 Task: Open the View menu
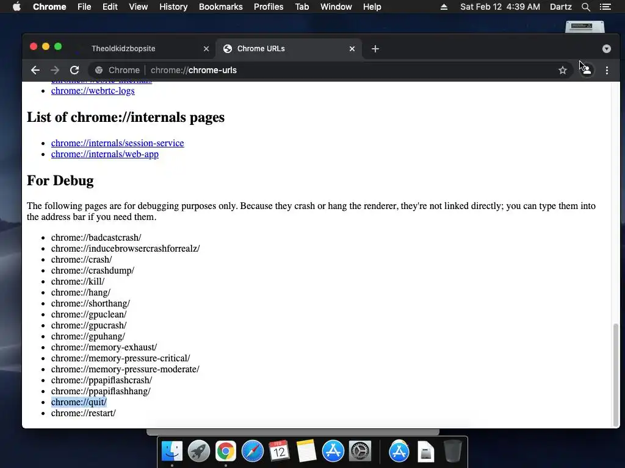[x=139, y=7]
